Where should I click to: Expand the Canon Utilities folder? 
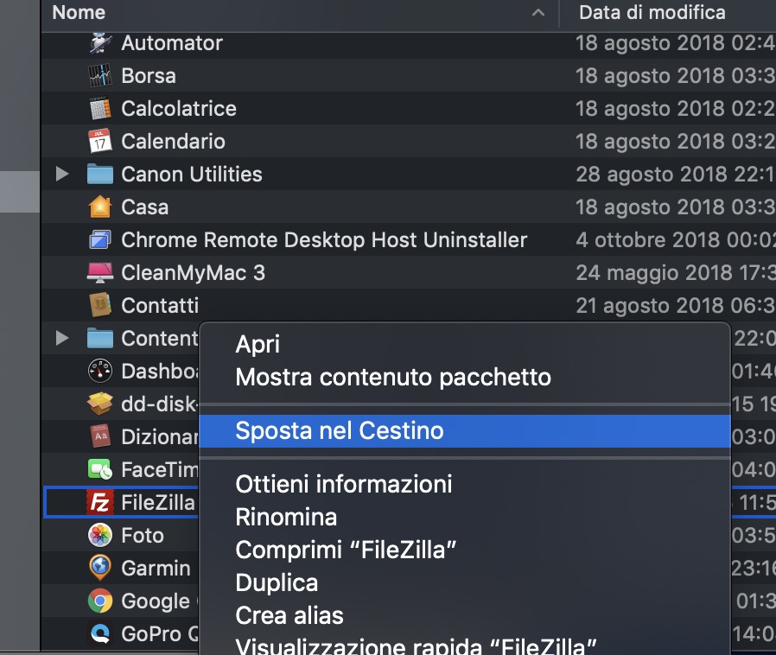click(61, 175)
